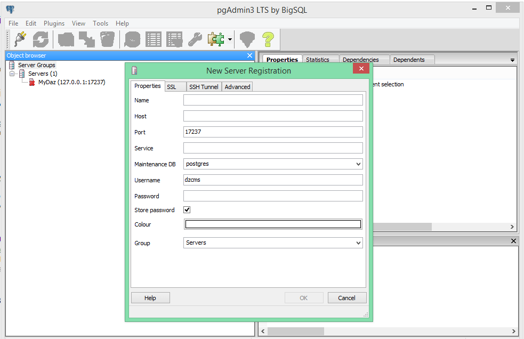Click the Help button in dialog
This screenshot has width=524, height=339.
(150, 298)
